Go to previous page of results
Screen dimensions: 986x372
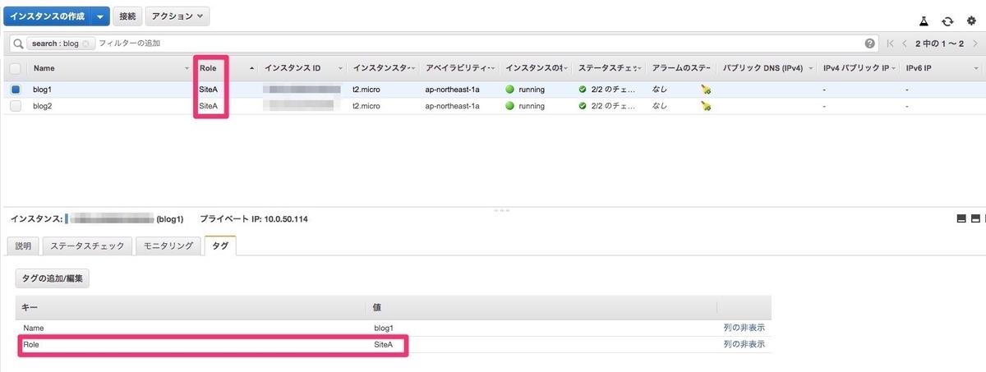tap(905, 44)
